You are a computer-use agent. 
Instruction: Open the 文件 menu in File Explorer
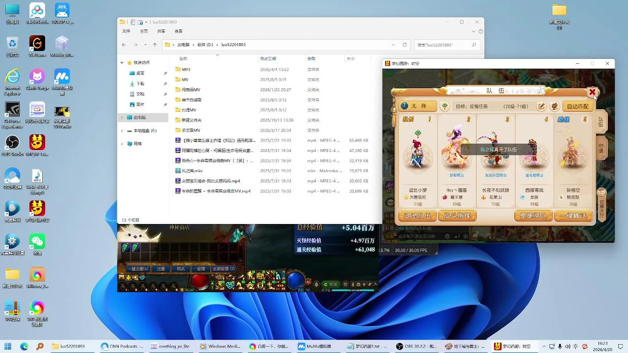[x=127, y=31]
